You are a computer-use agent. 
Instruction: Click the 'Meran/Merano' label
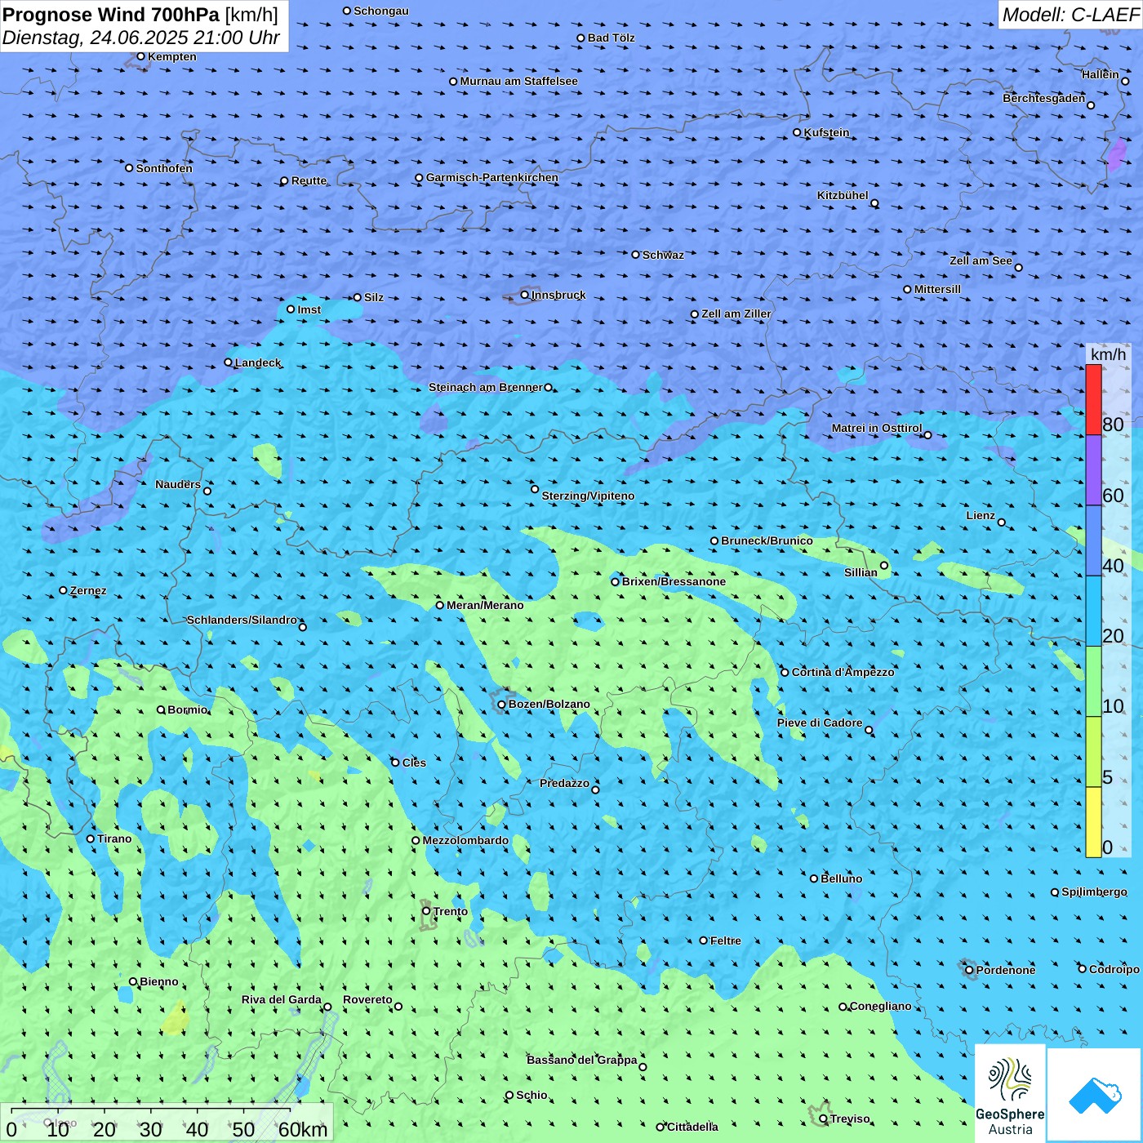tap(485, 605)
